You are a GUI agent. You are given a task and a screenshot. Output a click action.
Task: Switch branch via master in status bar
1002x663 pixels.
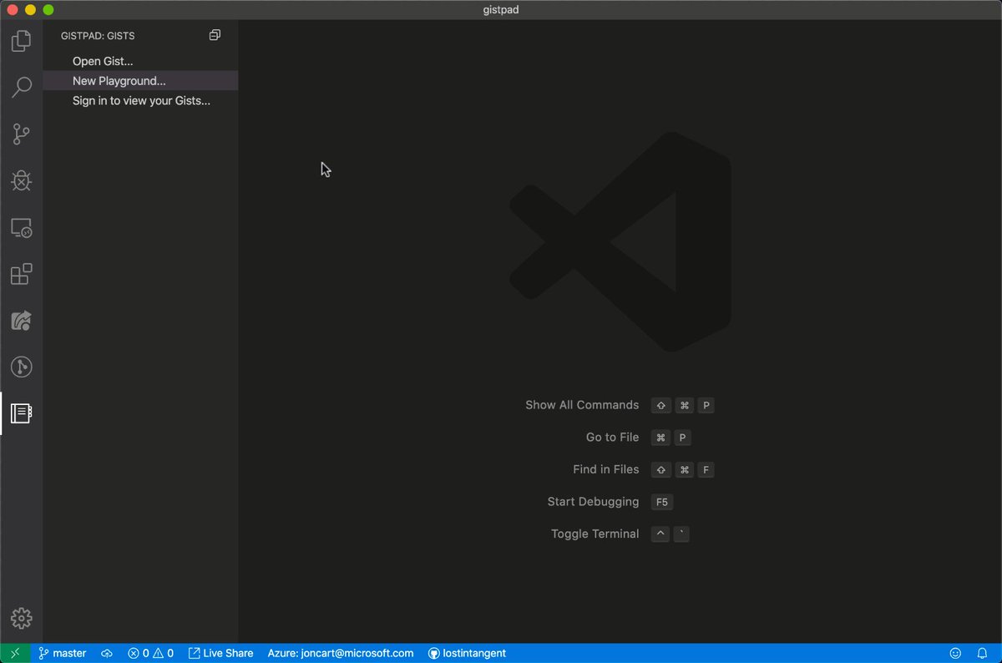pos(63,653)
